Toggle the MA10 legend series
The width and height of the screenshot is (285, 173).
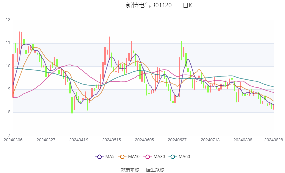(129, 157)
